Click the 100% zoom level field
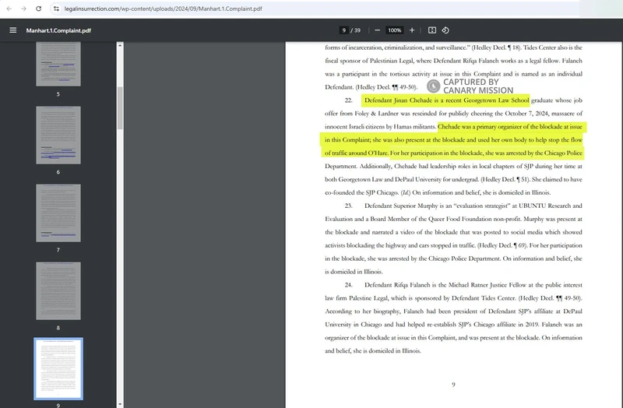The image size is (623, 408). (x=394, y=30)
